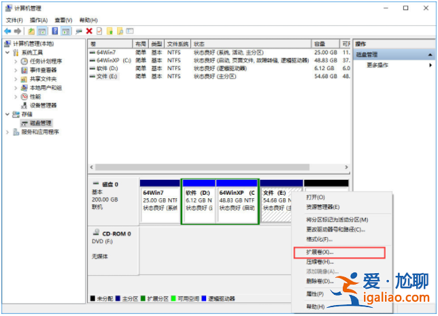Click the list settings toolbar icon
The image size is (438, 316).
(130, 31)
